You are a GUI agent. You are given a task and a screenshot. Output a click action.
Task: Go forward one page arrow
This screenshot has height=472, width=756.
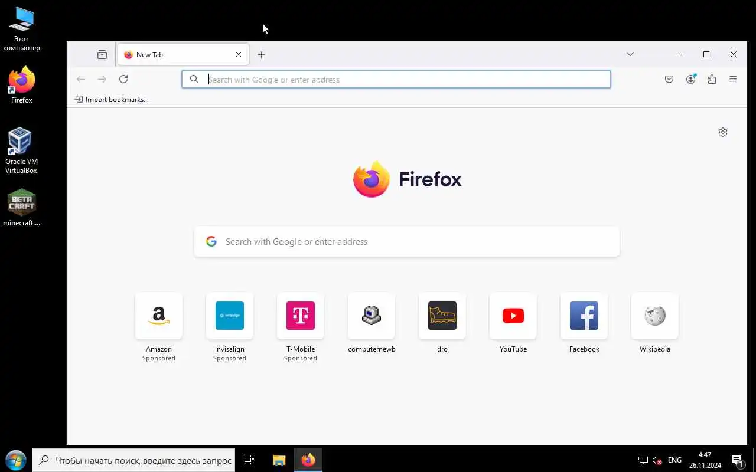coord(102,79)
